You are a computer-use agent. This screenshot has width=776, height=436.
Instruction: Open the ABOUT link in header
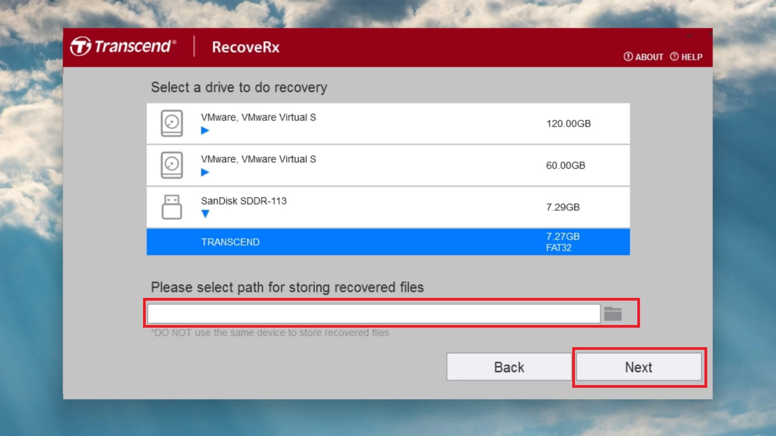(x=643, y=57)
